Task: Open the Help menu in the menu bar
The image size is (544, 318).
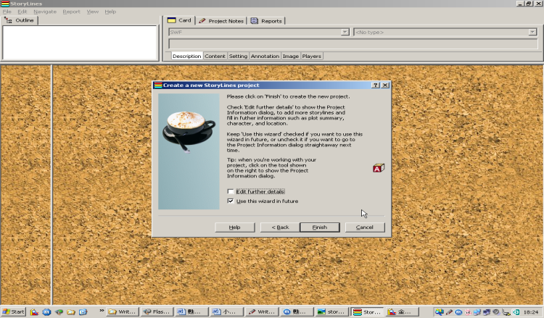Action: coord(110,12)
